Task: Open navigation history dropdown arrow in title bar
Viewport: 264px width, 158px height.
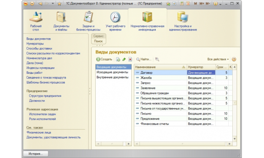Action: coord(53,4)
